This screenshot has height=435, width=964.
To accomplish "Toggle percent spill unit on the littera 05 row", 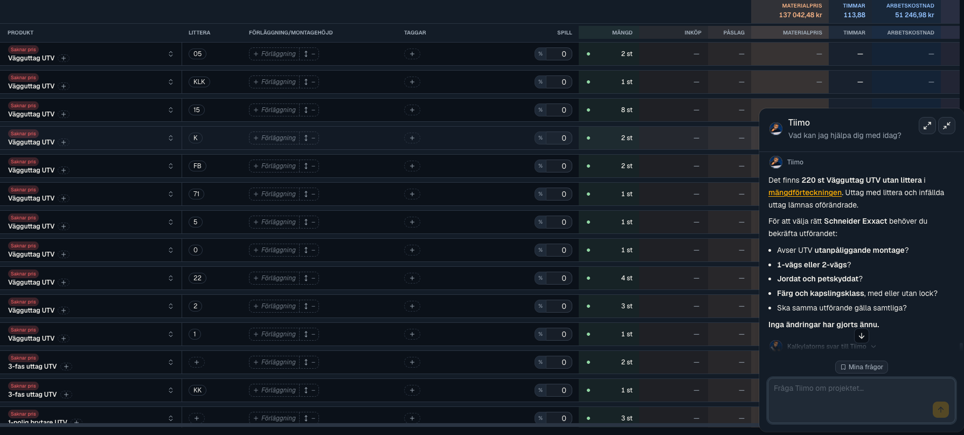I will coord(540,54).
